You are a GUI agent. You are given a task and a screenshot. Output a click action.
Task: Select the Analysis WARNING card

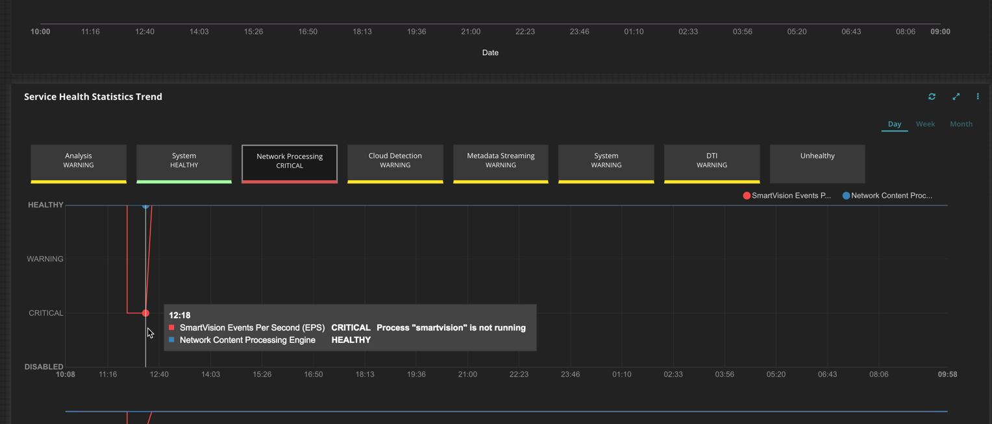(x=79, y=164)
